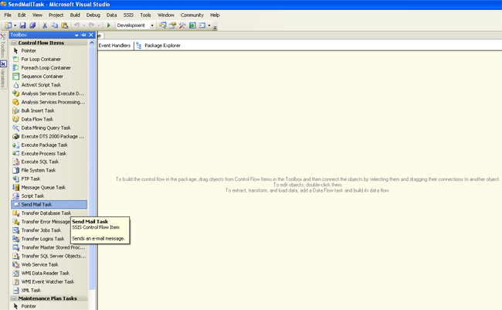Select the ActiveX Script Task icon
Screen dimensions: 502x310
click(15, 85)
